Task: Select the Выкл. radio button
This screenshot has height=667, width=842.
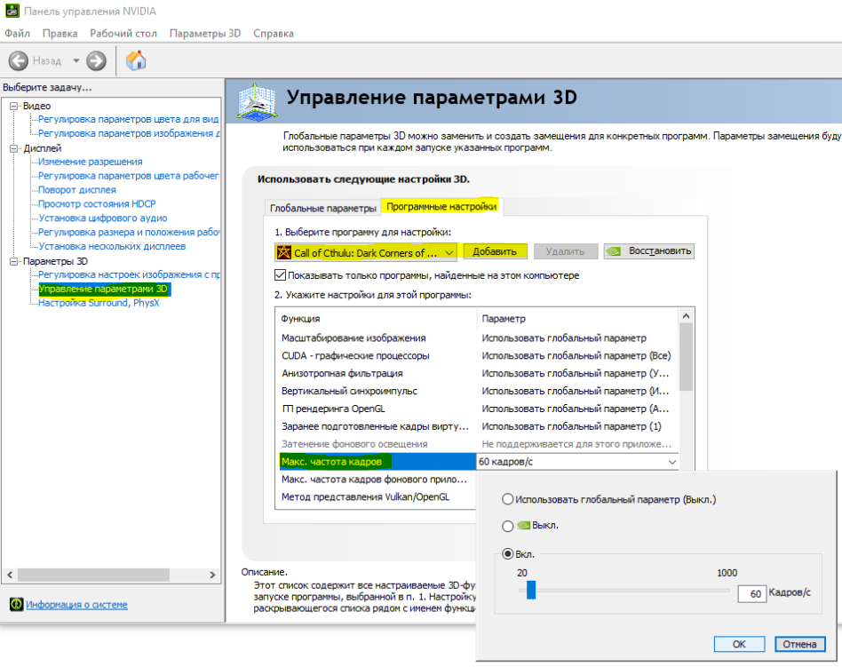Action: tap(507, 526)
